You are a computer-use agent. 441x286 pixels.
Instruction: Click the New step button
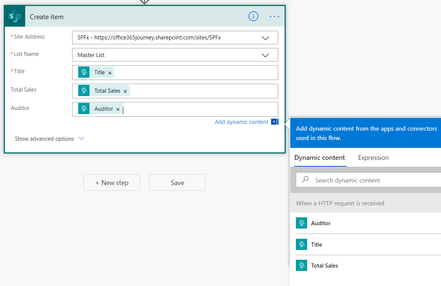112,182
